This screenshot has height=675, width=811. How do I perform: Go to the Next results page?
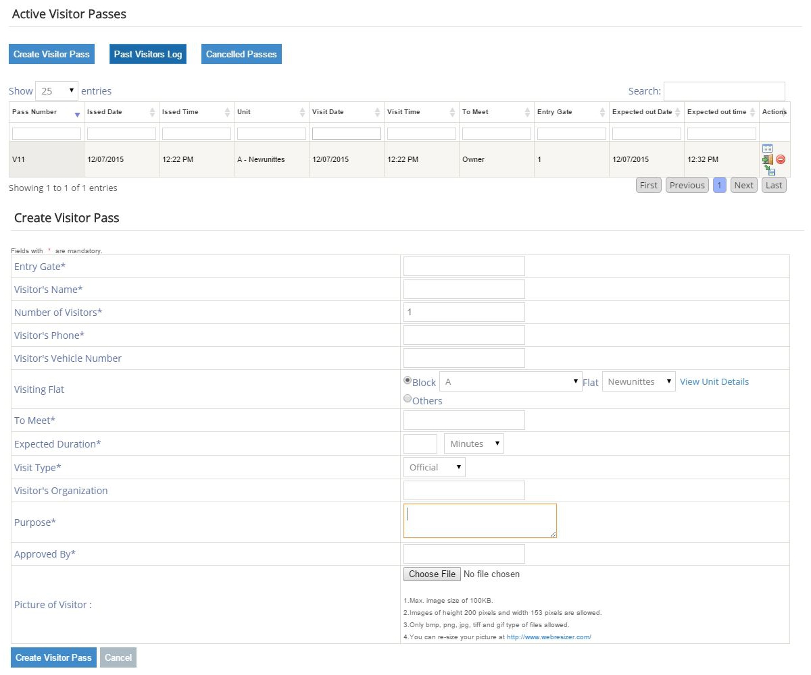pos(743,185)
